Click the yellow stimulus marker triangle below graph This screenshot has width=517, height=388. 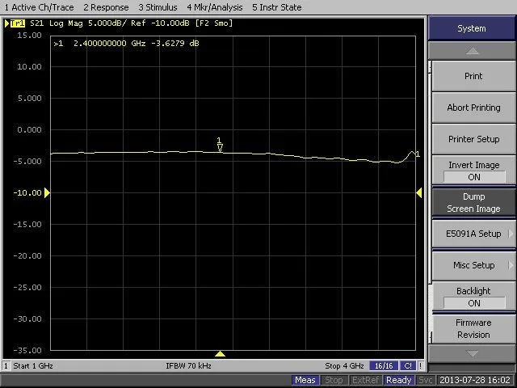tap(220, 354)
